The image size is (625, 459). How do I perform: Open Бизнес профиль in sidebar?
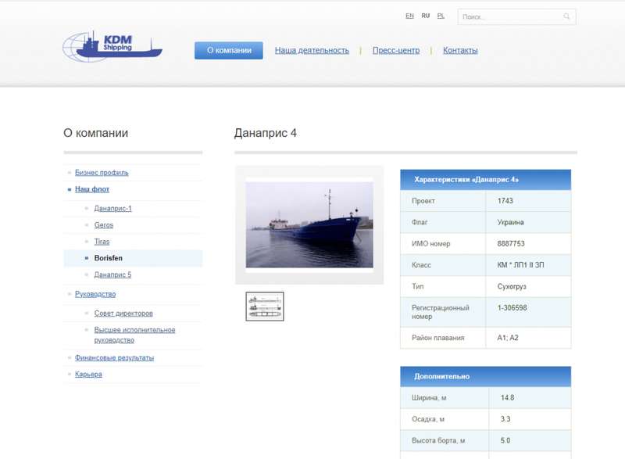(x=102, y=173)
